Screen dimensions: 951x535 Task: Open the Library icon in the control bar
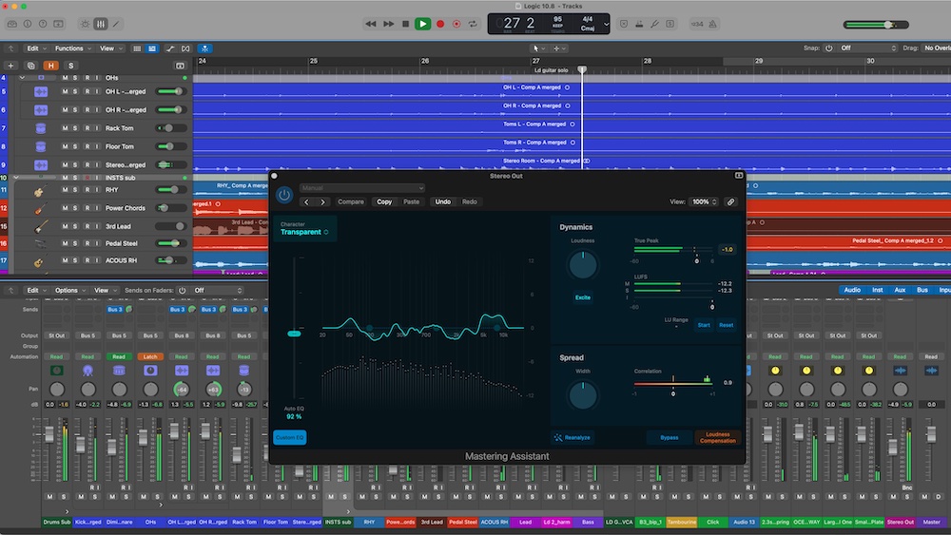12,25
